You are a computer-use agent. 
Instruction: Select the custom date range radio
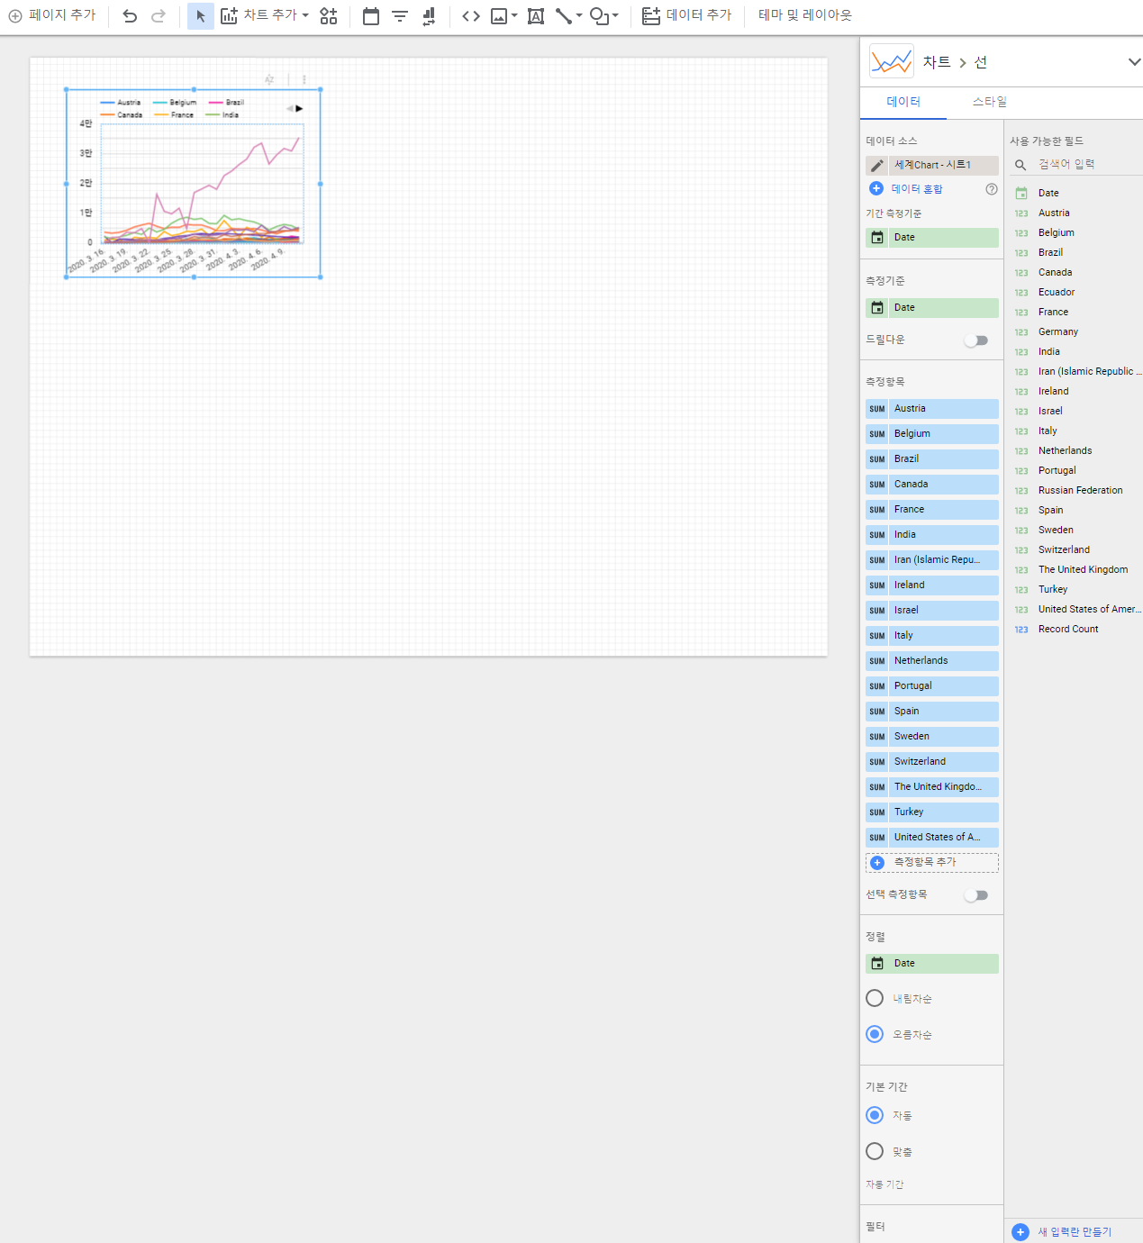[x=875, y=1151]
